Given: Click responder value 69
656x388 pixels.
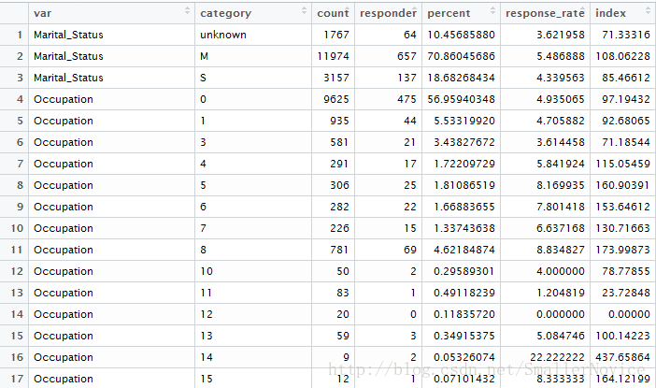Looking at the screenshot, I should click(410, 250).
